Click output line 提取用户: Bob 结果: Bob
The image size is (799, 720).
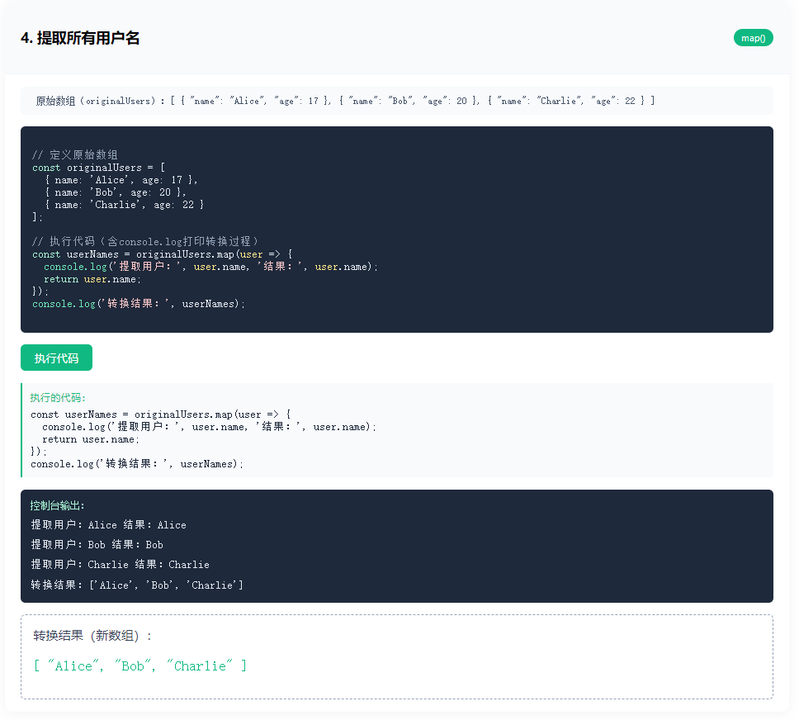pyautogui.click(x=97, y=545)
